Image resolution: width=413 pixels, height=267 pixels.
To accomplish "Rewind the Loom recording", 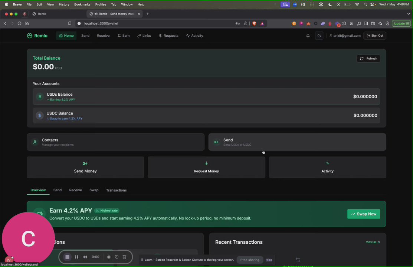I will (x=85, y=257).
